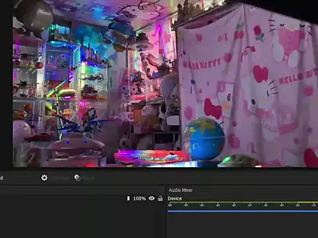Toggle the source lock icon
The image size is (318, 238).
160,198
